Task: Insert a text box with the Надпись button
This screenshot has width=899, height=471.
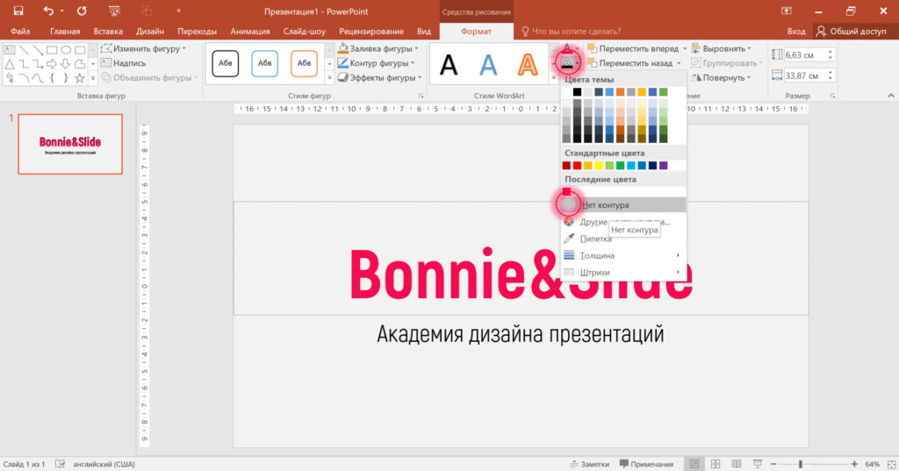Action: (123, 63)
